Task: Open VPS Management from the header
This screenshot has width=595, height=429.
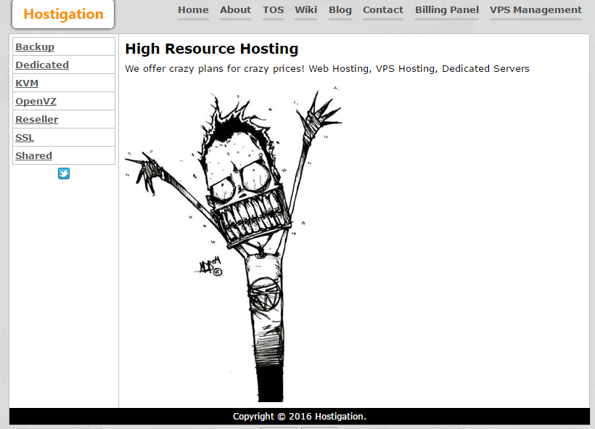Action: point(535,10)
